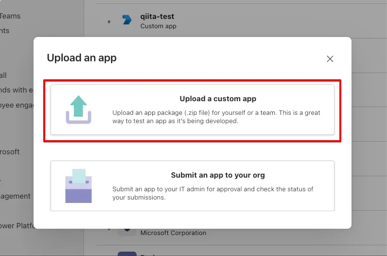Click the purple ballot box submit icon
The image size is (387, 256).
tap(78, 186)
